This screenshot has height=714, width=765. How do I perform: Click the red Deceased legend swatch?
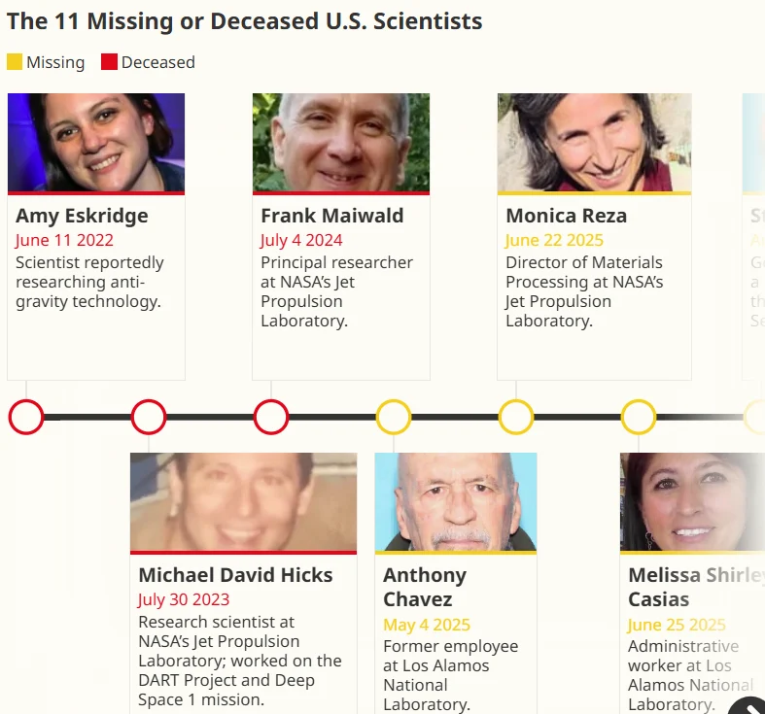coord(110,62)
